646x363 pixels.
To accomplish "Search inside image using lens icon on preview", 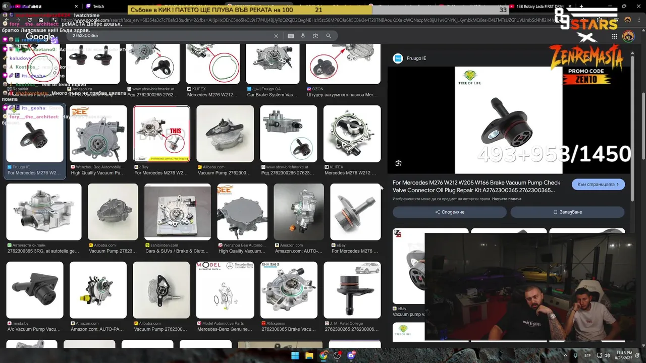I will coord(398,163).
